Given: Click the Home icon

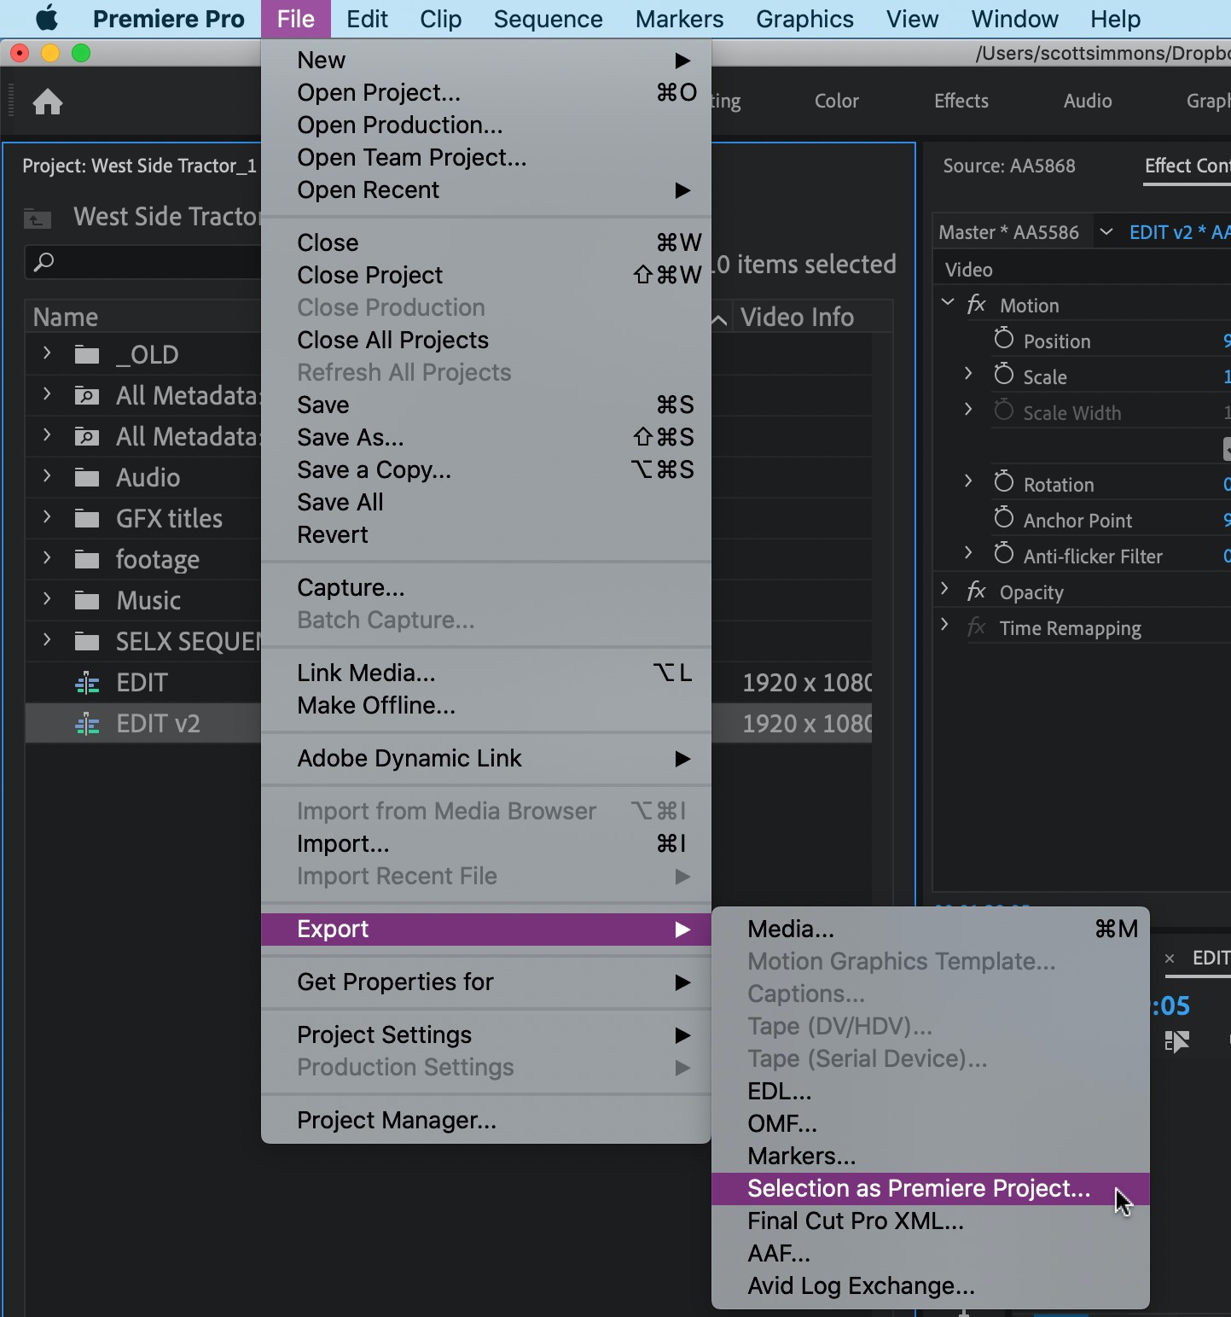Looking at the screenshot, I should point(48,102).
